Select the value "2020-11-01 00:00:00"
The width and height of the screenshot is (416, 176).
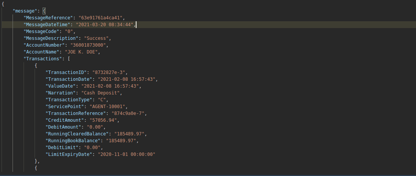(126, 155)
